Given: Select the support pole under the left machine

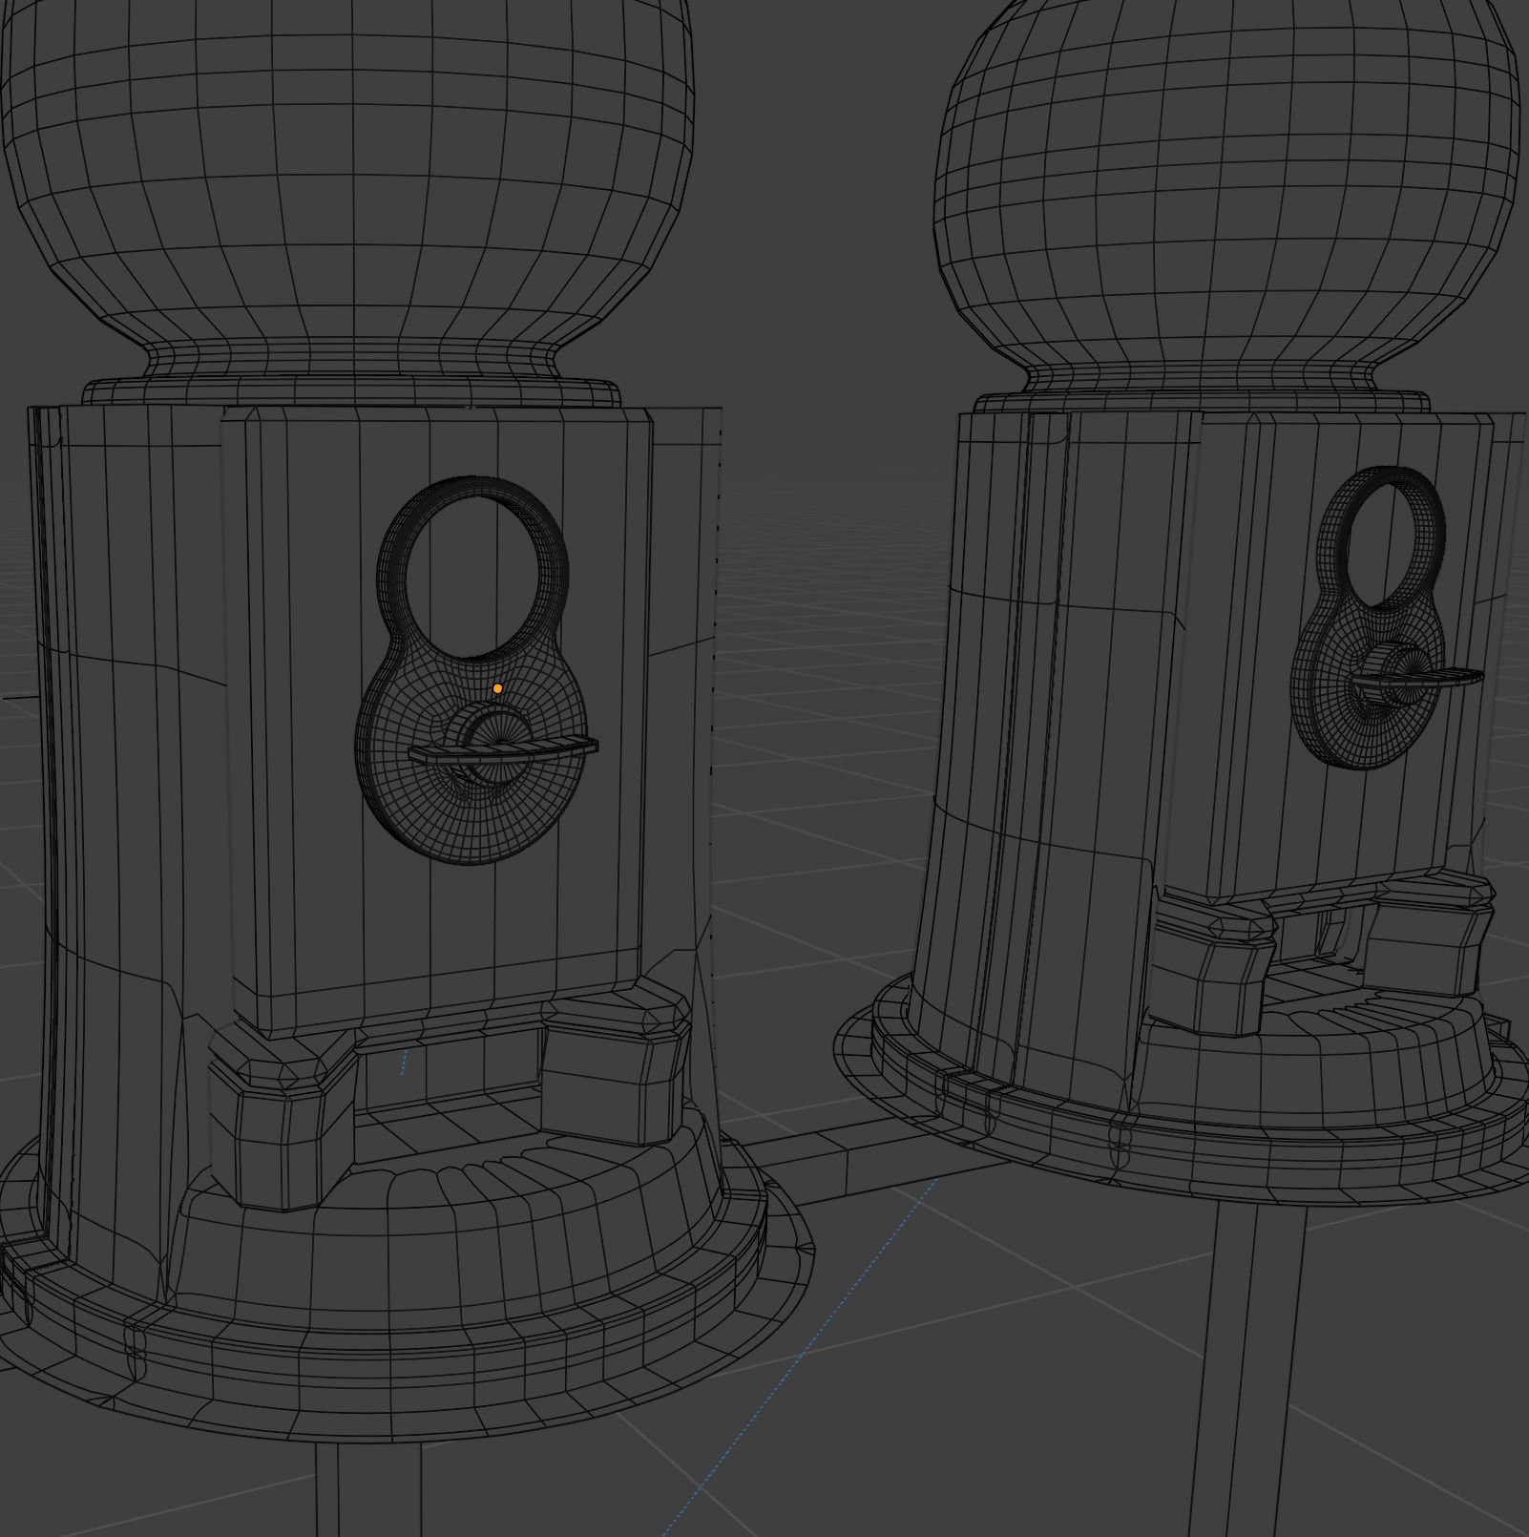Looking at the screenshot, I should pyautogui.click(x=367, y=1489).
